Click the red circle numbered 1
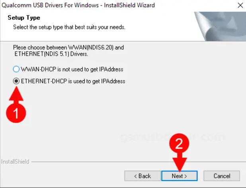Image resolution: width=246 pixels, height=188 pixels. click(16, 113)
